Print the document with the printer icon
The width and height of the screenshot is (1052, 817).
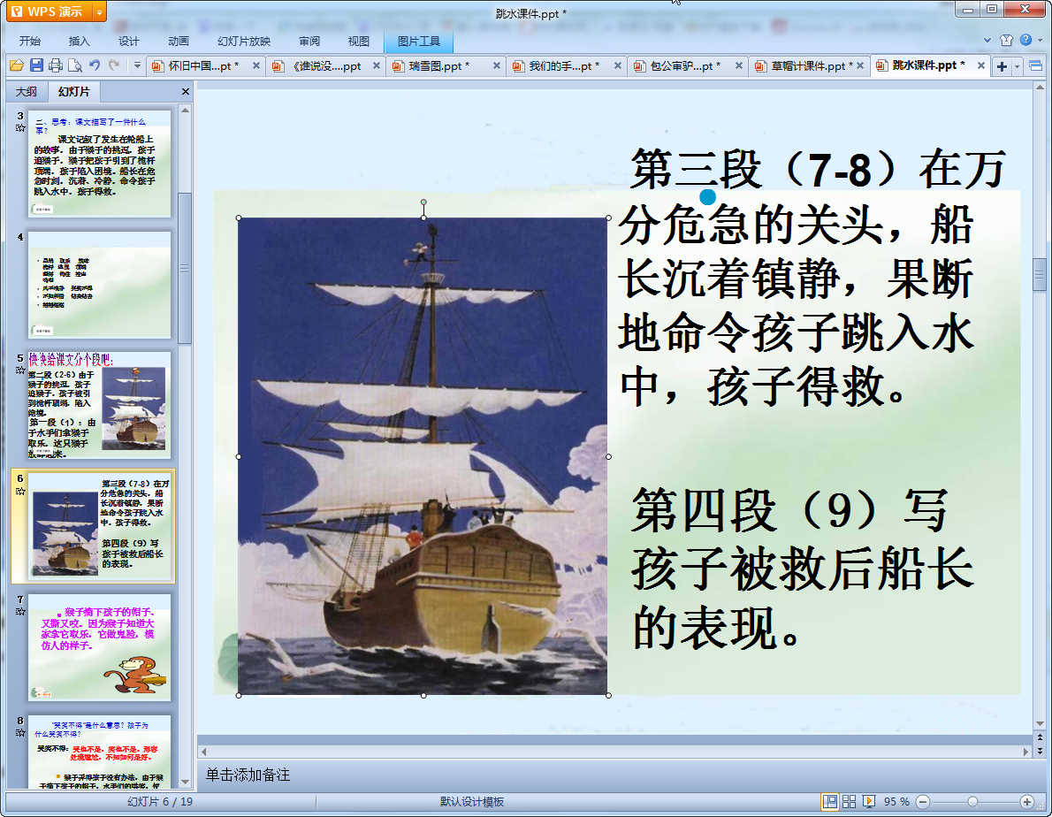click(56, 65)
